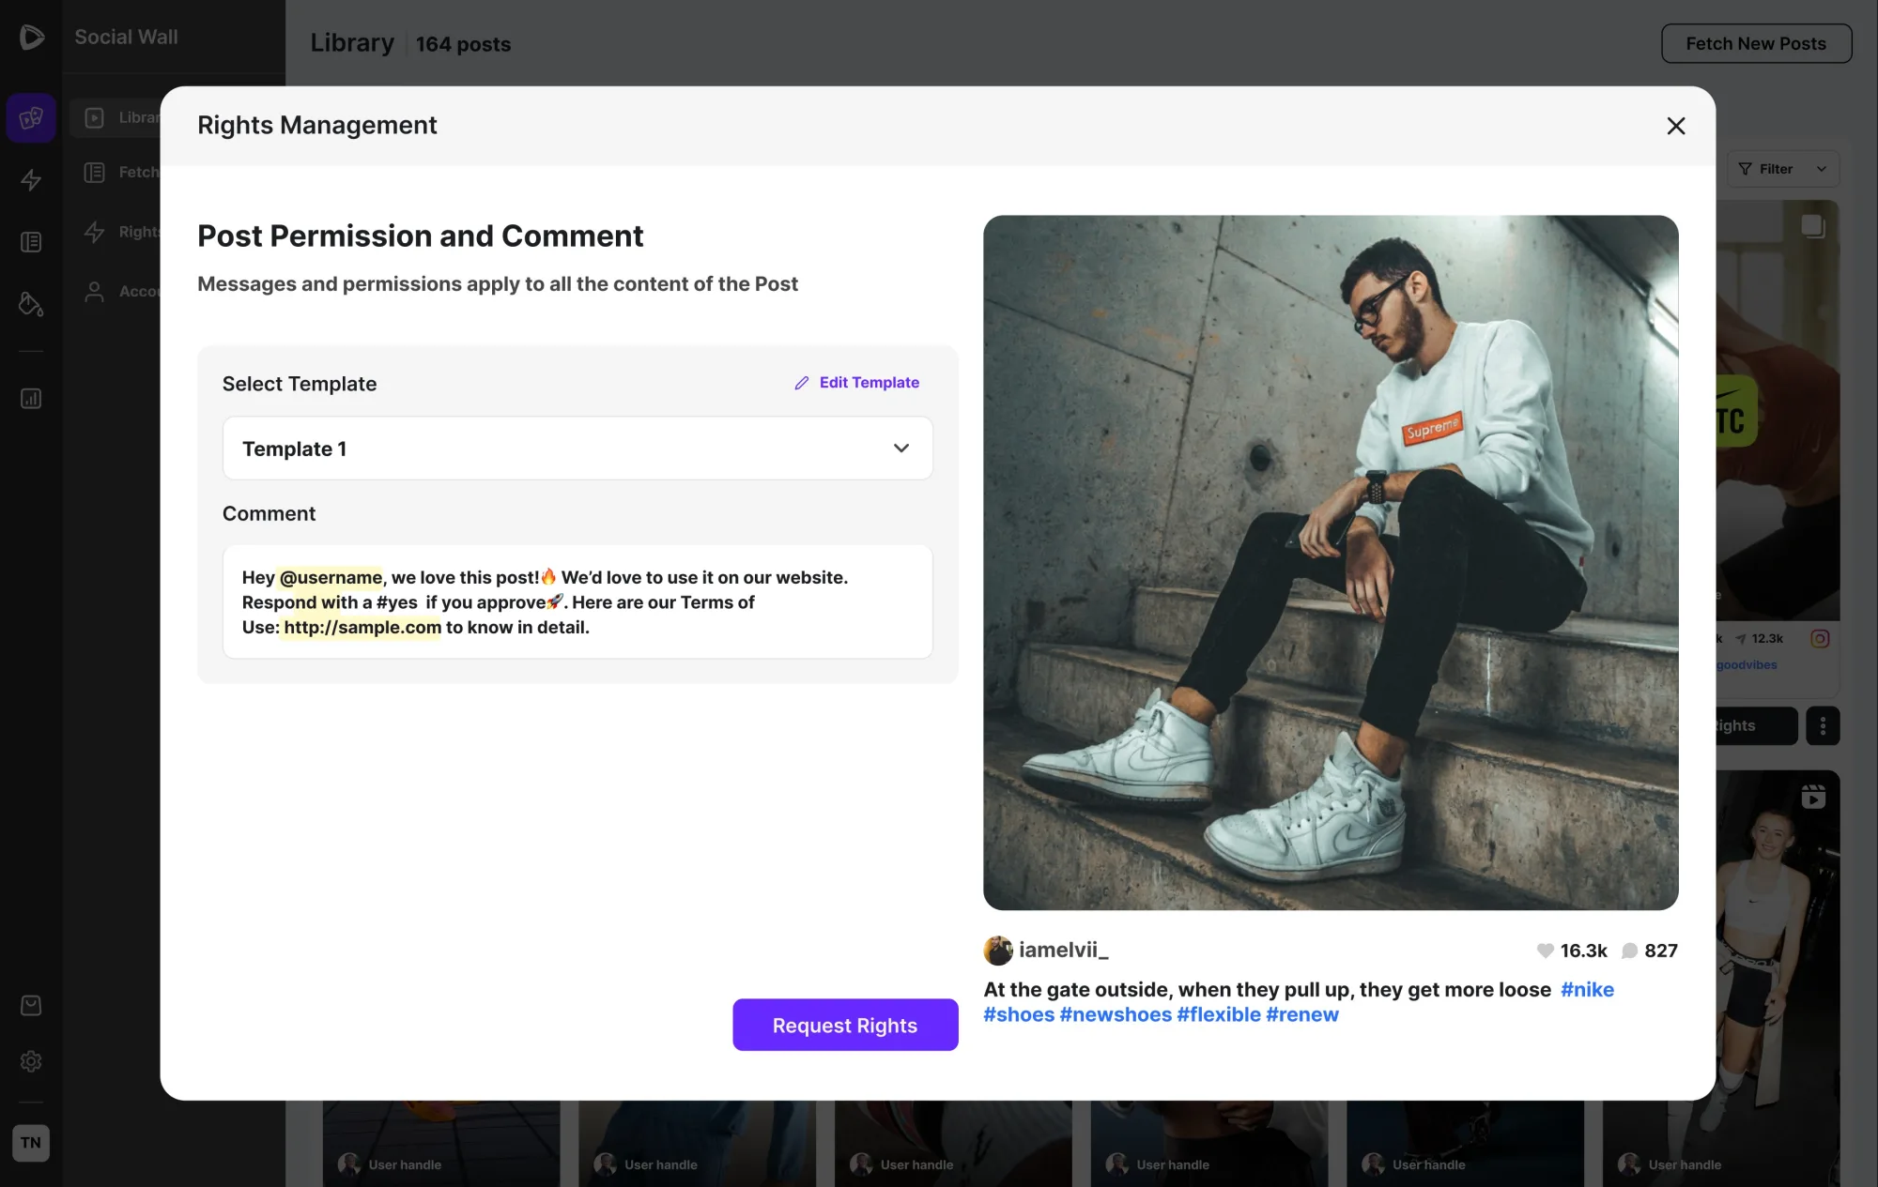Click the TN user avatar
Viewport: 1878px width, 1187px height.
[x=31, y=1143]
